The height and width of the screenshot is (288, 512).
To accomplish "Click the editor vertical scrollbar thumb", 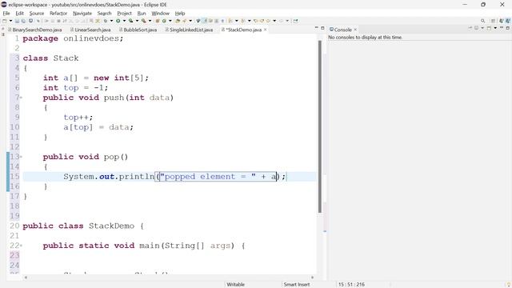I will point(320,126).
